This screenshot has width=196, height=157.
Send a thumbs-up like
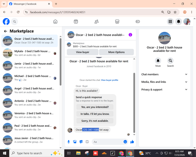pos(132,142)
